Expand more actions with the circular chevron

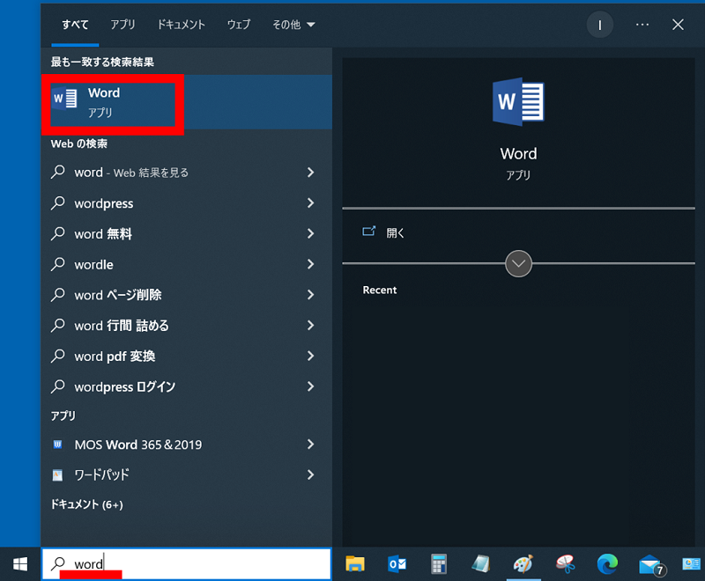(x=518, y=263)
